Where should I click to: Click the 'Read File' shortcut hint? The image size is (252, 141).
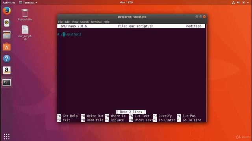coord(95,120)
